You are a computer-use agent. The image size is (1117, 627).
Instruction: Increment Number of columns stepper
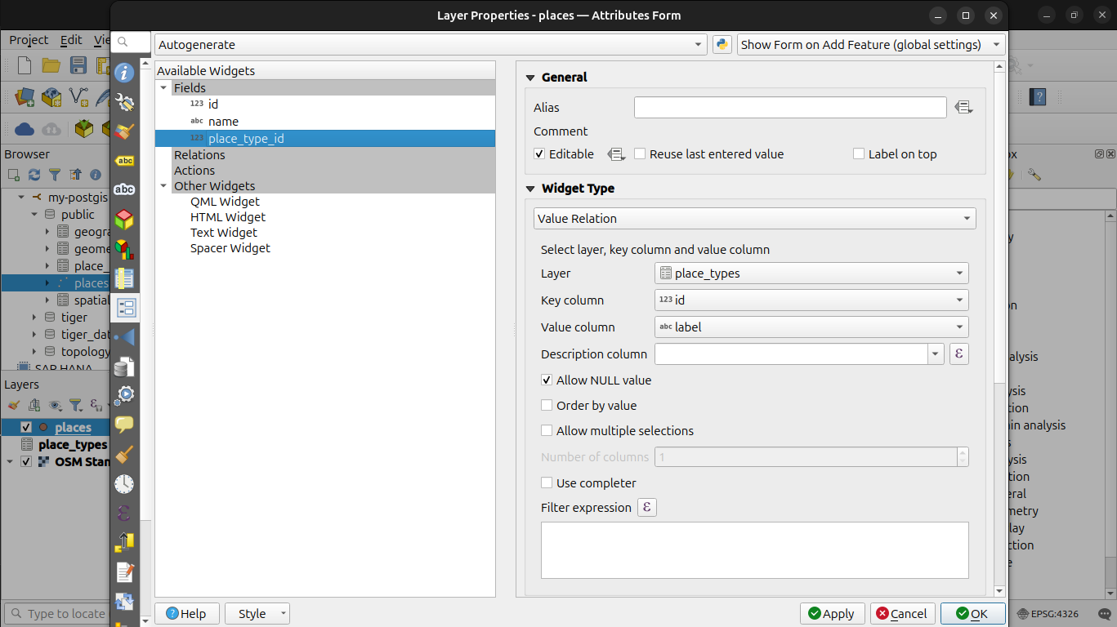coord(963,452)
